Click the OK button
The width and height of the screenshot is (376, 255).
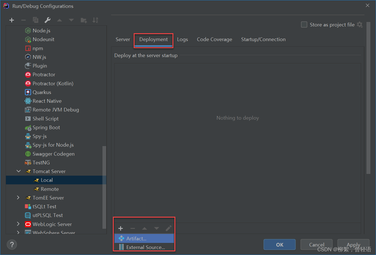(279, 245)
